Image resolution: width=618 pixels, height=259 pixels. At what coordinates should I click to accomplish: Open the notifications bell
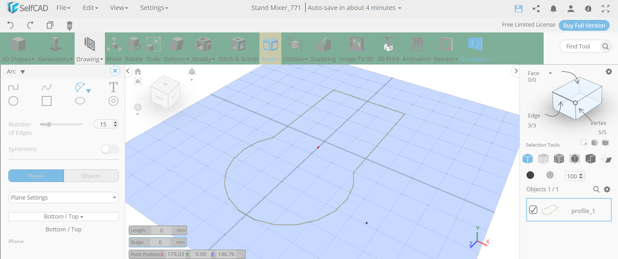[553, 8]
